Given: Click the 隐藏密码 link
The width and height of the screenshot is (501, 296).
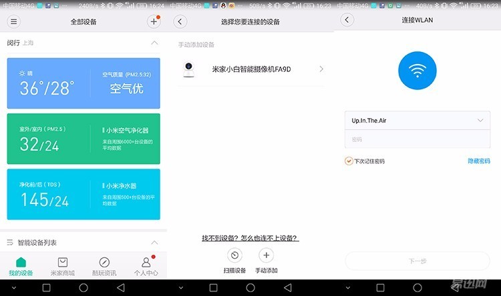Looking at the screenshot, I should tap(479, 161).
